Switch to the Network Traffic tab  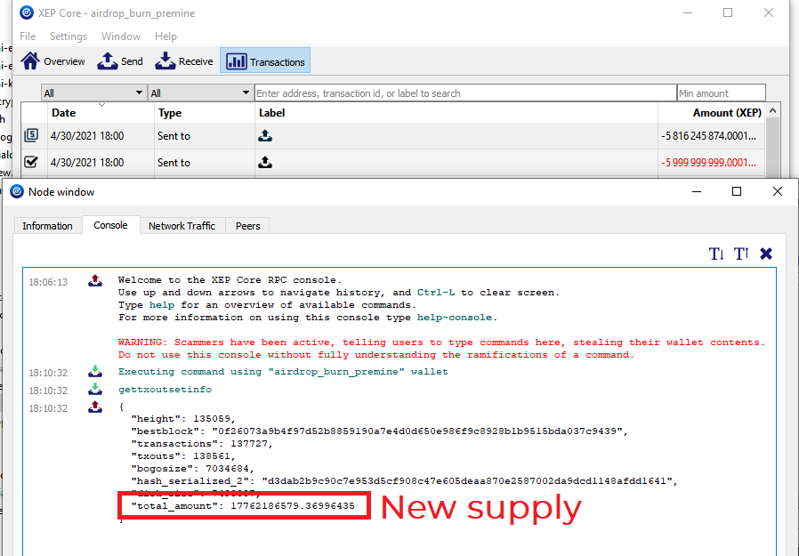tap(182, 226)
